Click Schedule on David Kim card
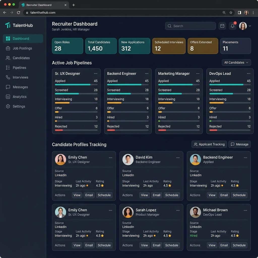This screenshot has width=258, height=258. coord(172,195)
